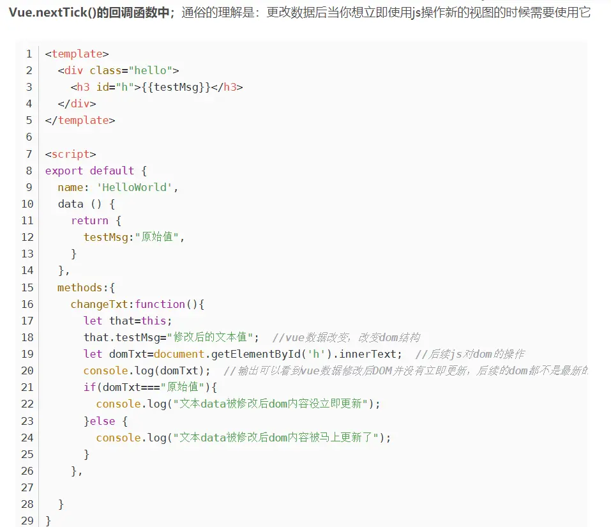Click the "export default {" line

96,171
